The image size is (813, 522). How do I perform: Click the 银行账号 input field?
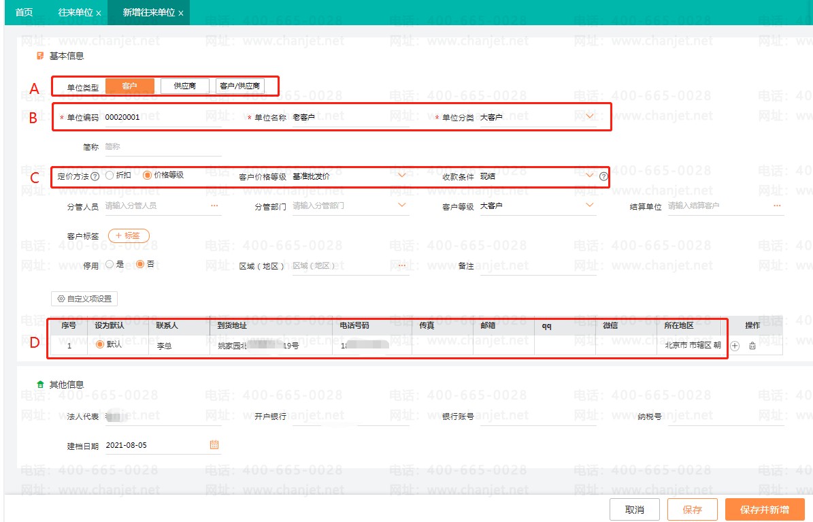pyautogui.click(x=538, y=417)
